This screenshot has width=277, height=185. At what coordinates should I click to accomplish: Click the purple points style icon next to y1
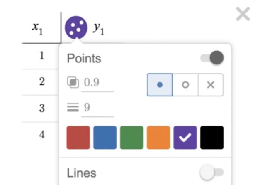point(76,27)
